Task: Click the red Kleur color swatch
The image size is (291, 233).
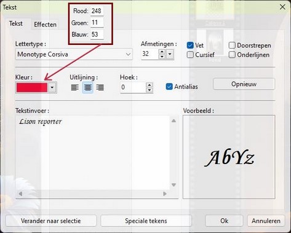Action: pyautogui.click(x=32, y=87)
